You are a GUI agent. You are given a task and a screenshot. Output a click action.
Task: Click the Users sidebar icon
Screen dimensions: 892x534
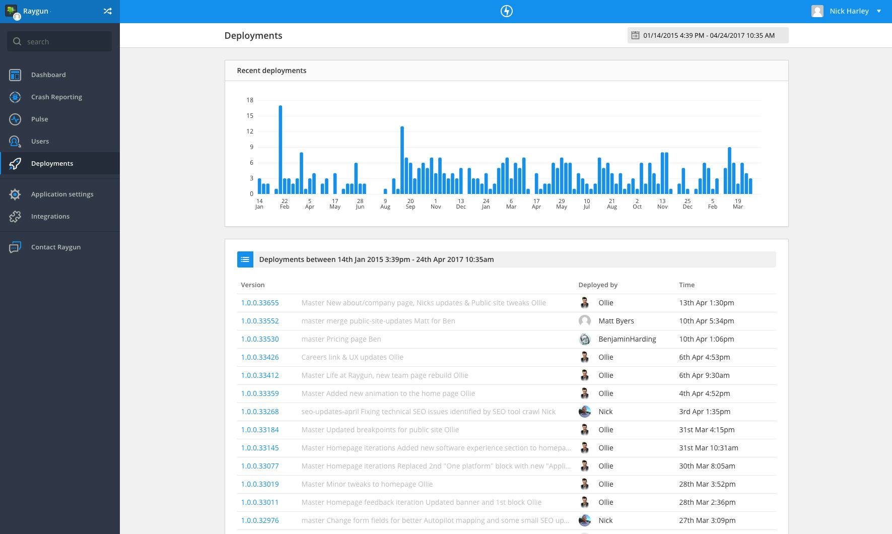[x=15, y=142]
